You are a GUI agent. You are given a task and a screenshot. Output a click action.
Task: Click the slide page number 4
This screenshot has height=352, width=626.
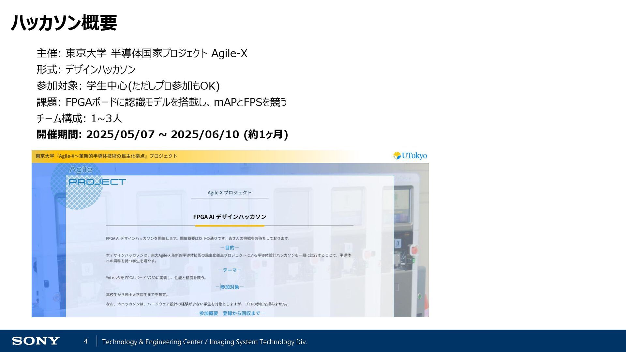[x=86, y=341]
